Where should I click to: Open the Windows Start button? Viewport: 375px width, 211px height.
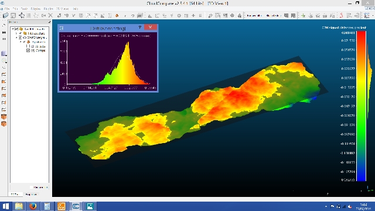[x=6, y=206]
